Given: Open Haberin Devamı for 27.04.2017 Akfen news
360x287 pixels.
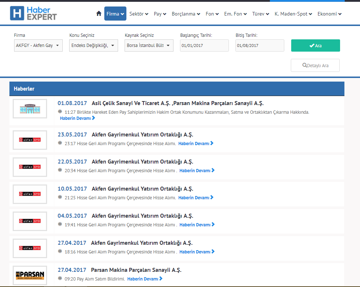Looking at the screenshot, I should point(197,252).
